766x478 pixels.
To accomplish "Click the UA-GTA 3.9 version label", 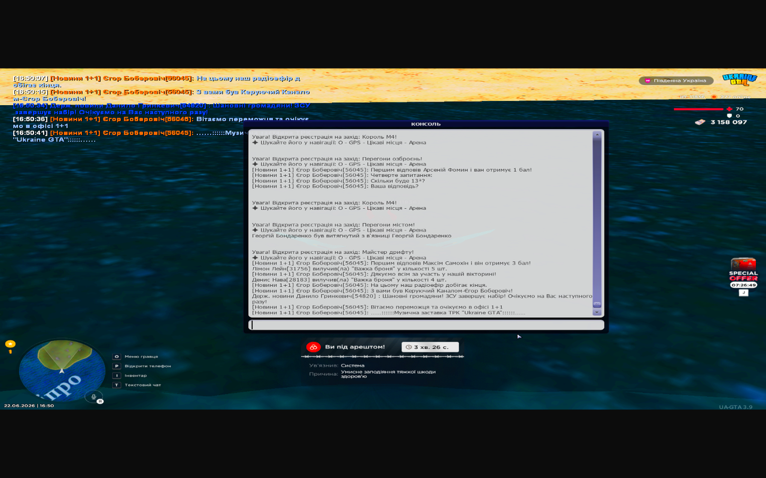I will pyautogui.click(x=735, y=407).
